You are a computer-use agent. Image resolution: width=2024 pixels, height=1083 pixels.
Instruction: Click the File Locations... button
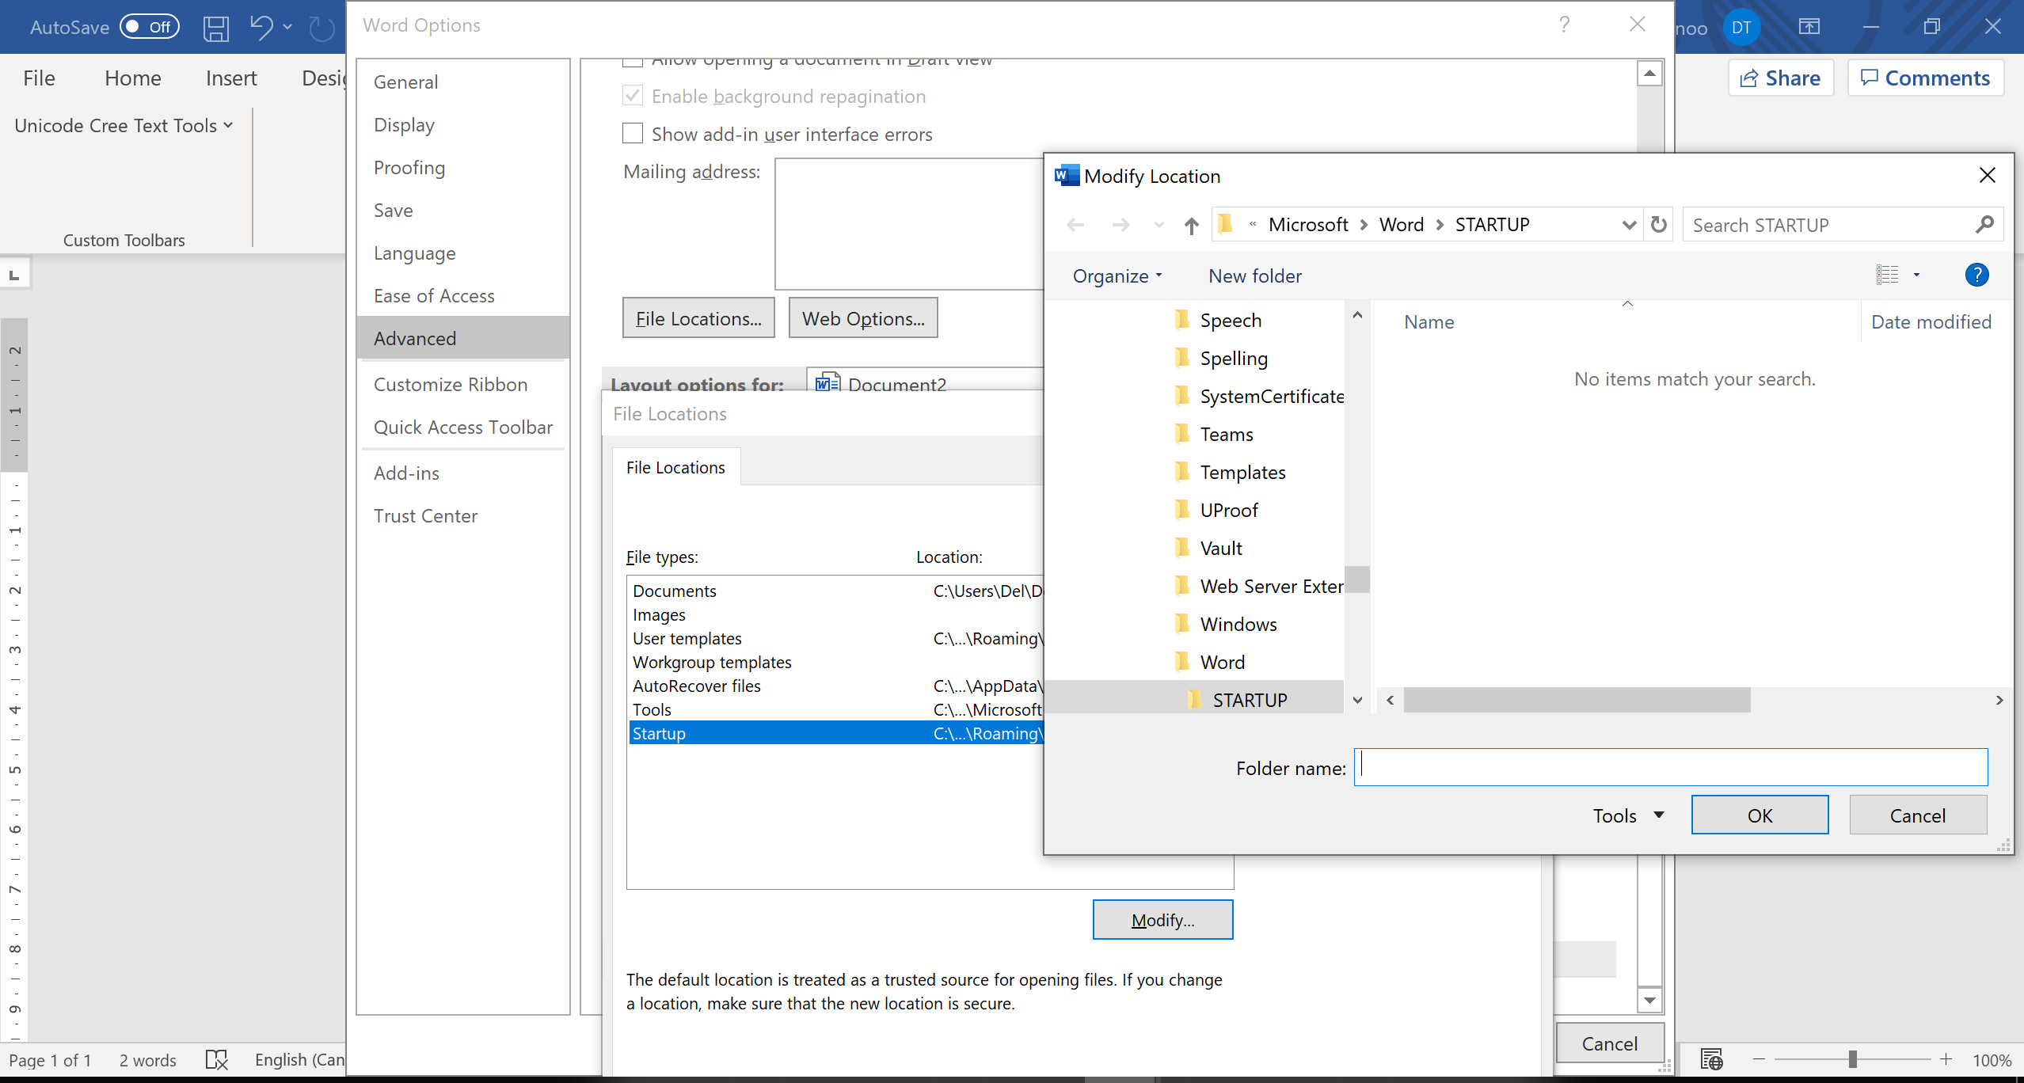point(698,318)
